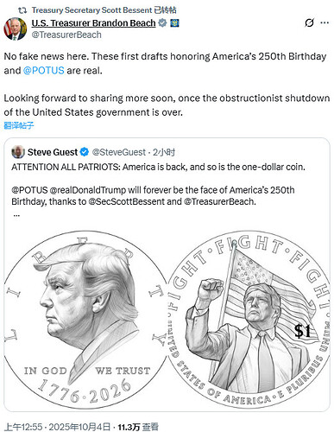
Task: Click the repost icon beside Treasury Secretary text
Action: tap(22, 10)
